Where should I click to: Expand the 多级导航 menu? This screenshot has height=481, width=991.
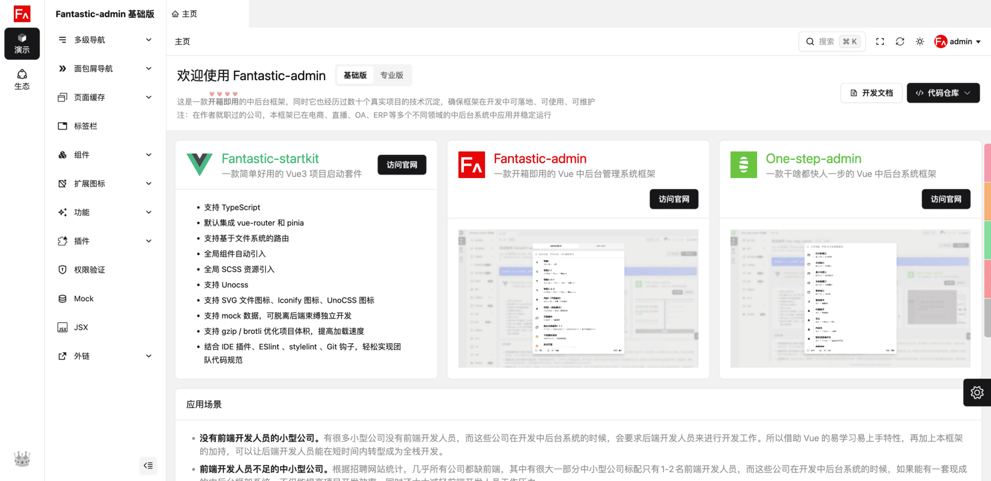[x=105, y=40]
